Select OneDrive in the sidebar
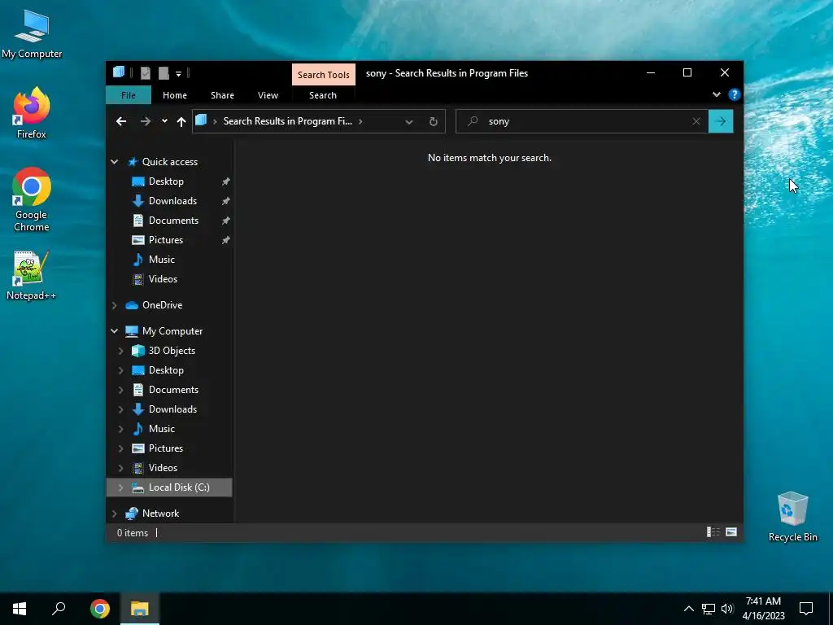The width and height of the screenshot is (833, 625). click(162, 305)
